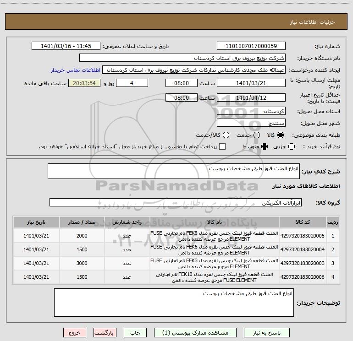Click product code 4297320183020006
This screenshot has width=353, height=341.
coord(303,277)
